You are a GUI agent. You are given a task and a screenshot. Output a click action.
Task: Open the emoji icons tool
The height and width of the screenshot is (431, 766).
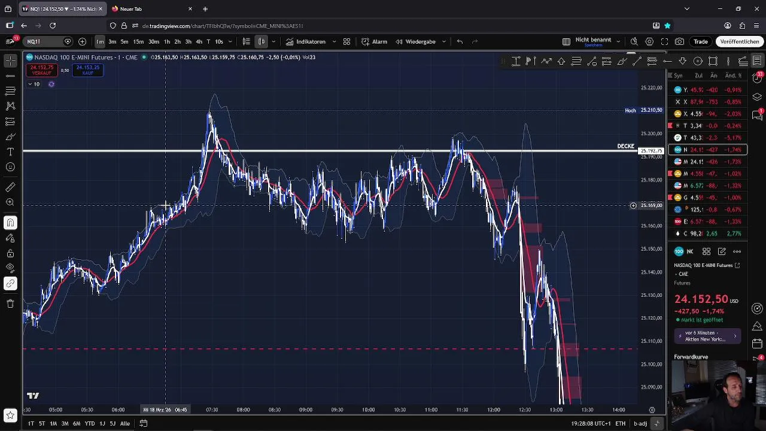[x=10, y=167]
